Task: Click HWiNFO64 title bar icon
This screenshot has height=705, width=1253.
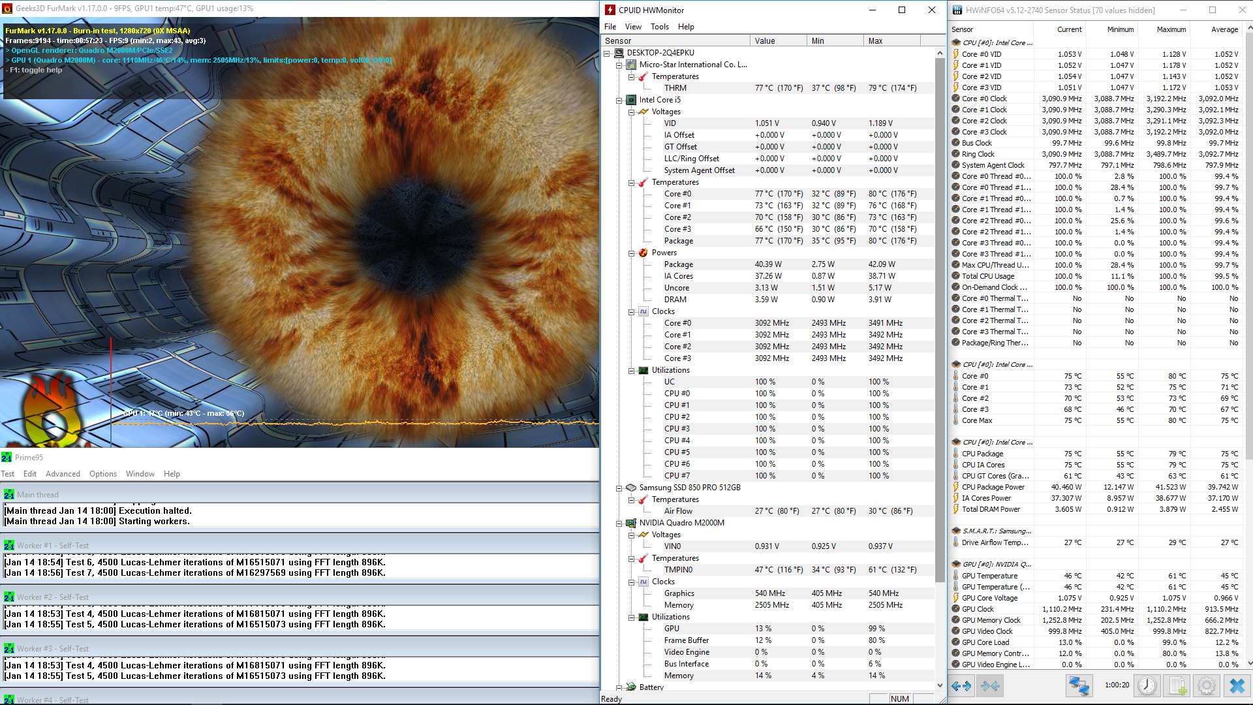Action: pos(957,10)
